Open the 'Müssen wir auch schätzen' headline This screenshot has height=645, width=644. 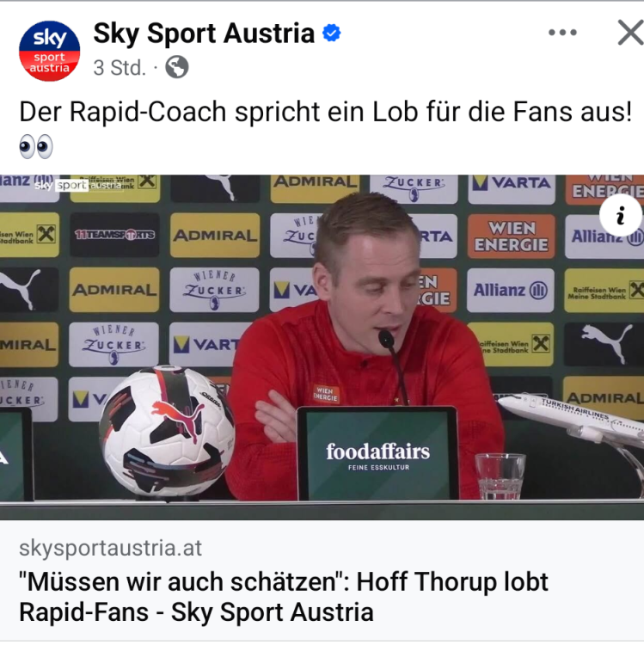pyautogui.click(x=284, y=597)
